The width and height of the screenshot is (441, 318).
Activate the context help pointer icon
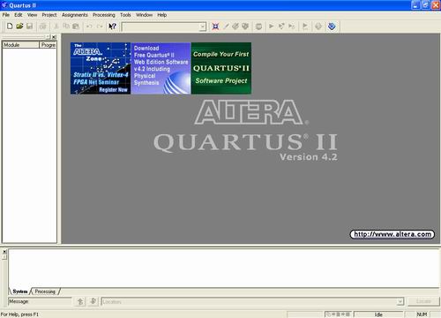tap(112, 26)
